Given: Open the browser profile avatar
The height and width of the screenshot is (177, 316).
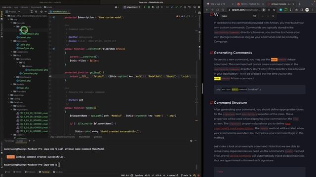Looking at the screenshot, I should tap(307, 10).
